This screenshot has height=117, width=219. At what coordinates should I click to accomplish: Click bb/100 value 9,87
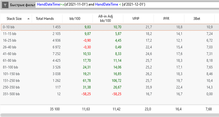[x=88, y=34]
